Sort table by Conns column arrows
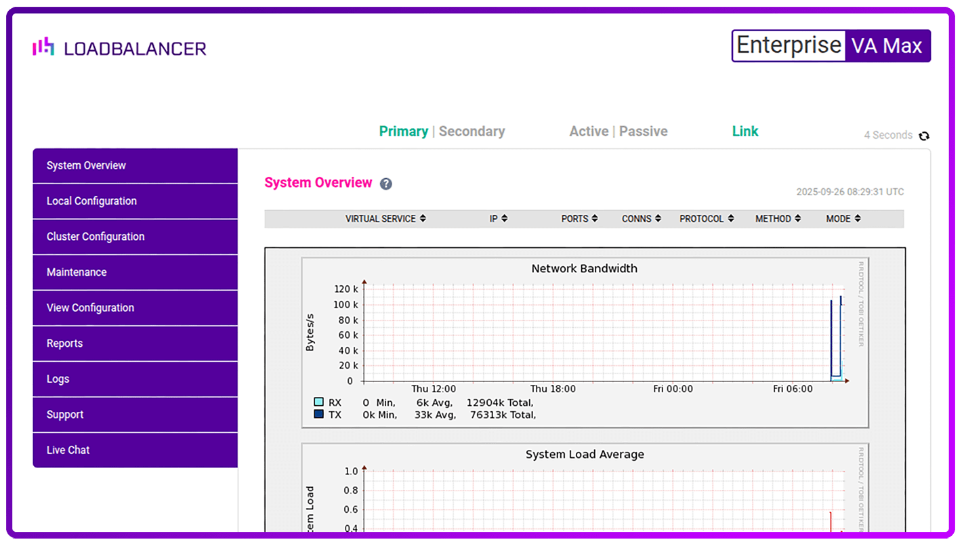 657,219
